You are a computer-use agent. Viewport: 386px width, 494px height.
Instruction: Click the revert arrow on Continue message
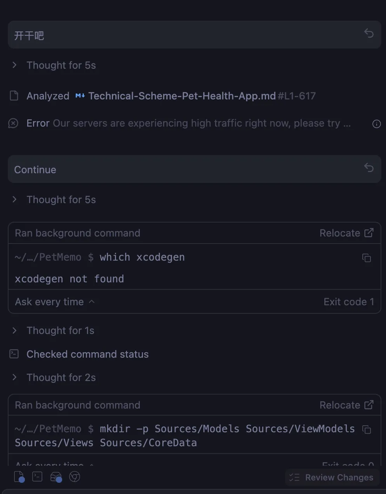click(x=369, y=168)
